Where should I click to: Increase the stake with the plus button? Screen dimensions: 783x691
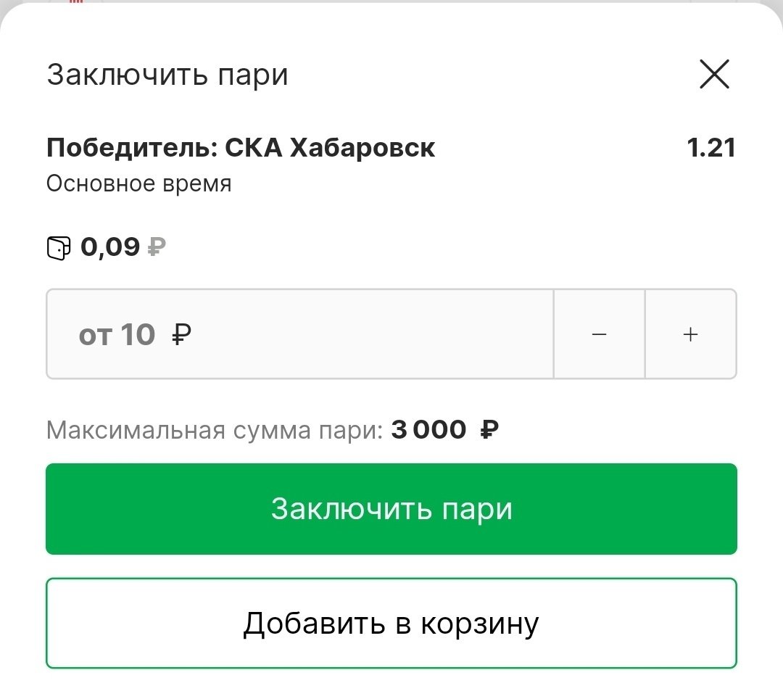tap(691, 334)
